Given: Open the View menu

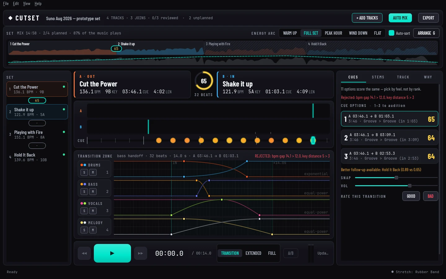Looking at the screenshot, I should pos(27,4).
